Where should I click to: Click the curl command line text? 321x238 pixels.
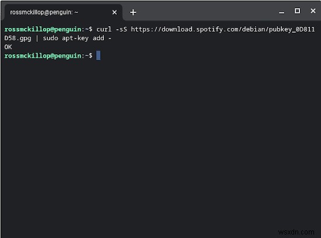click(x=205, y=30)
